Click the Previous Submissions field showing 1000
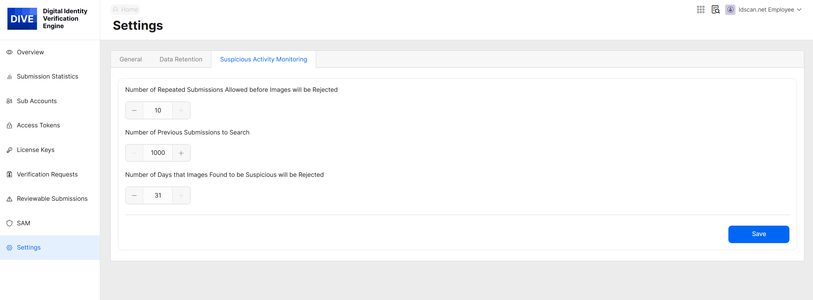 point(158,153)
